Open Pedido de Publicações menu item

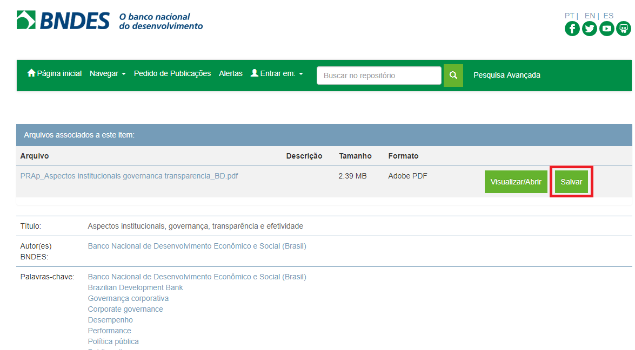click(172, 73)
